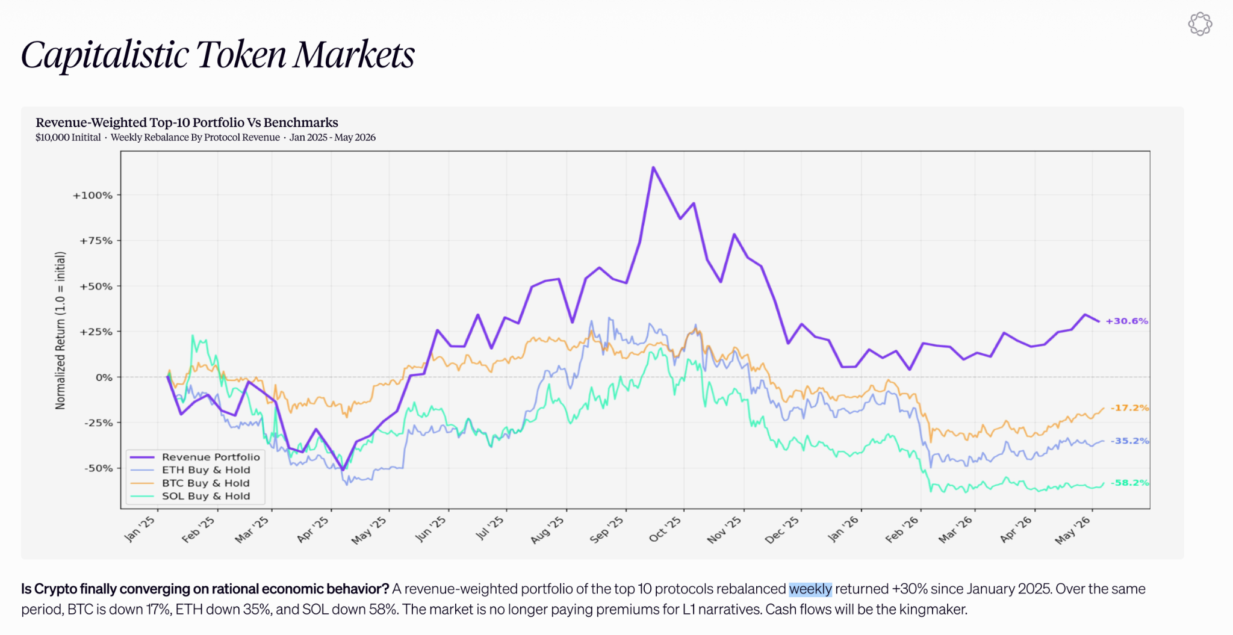1233x635 pixels.
Task: Select the BTC Buy & Hold legend entry
Action: (190, 483)
